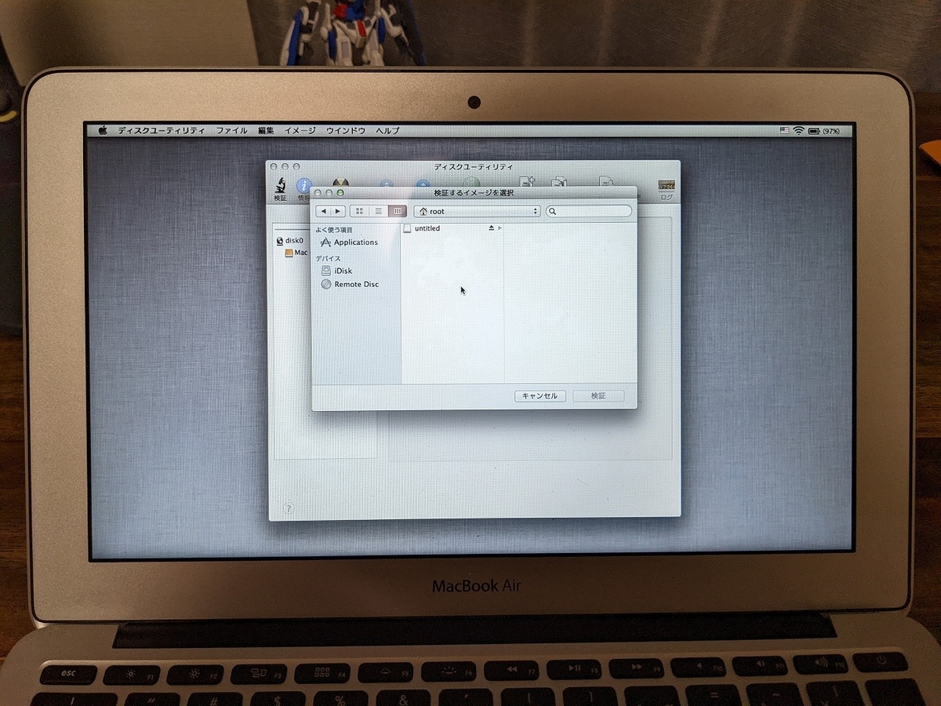This screenshot has width=941, height=706.
Task: Click the キャンセル button
Action: 540,396
